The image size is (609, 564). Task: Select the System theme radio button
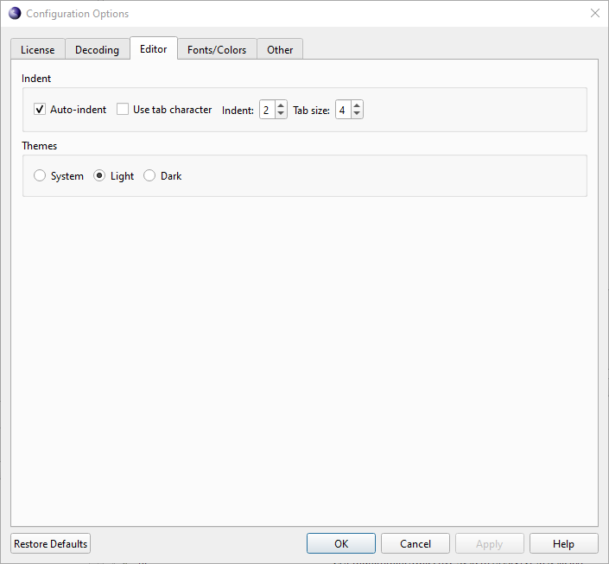[x=40, y=176]
